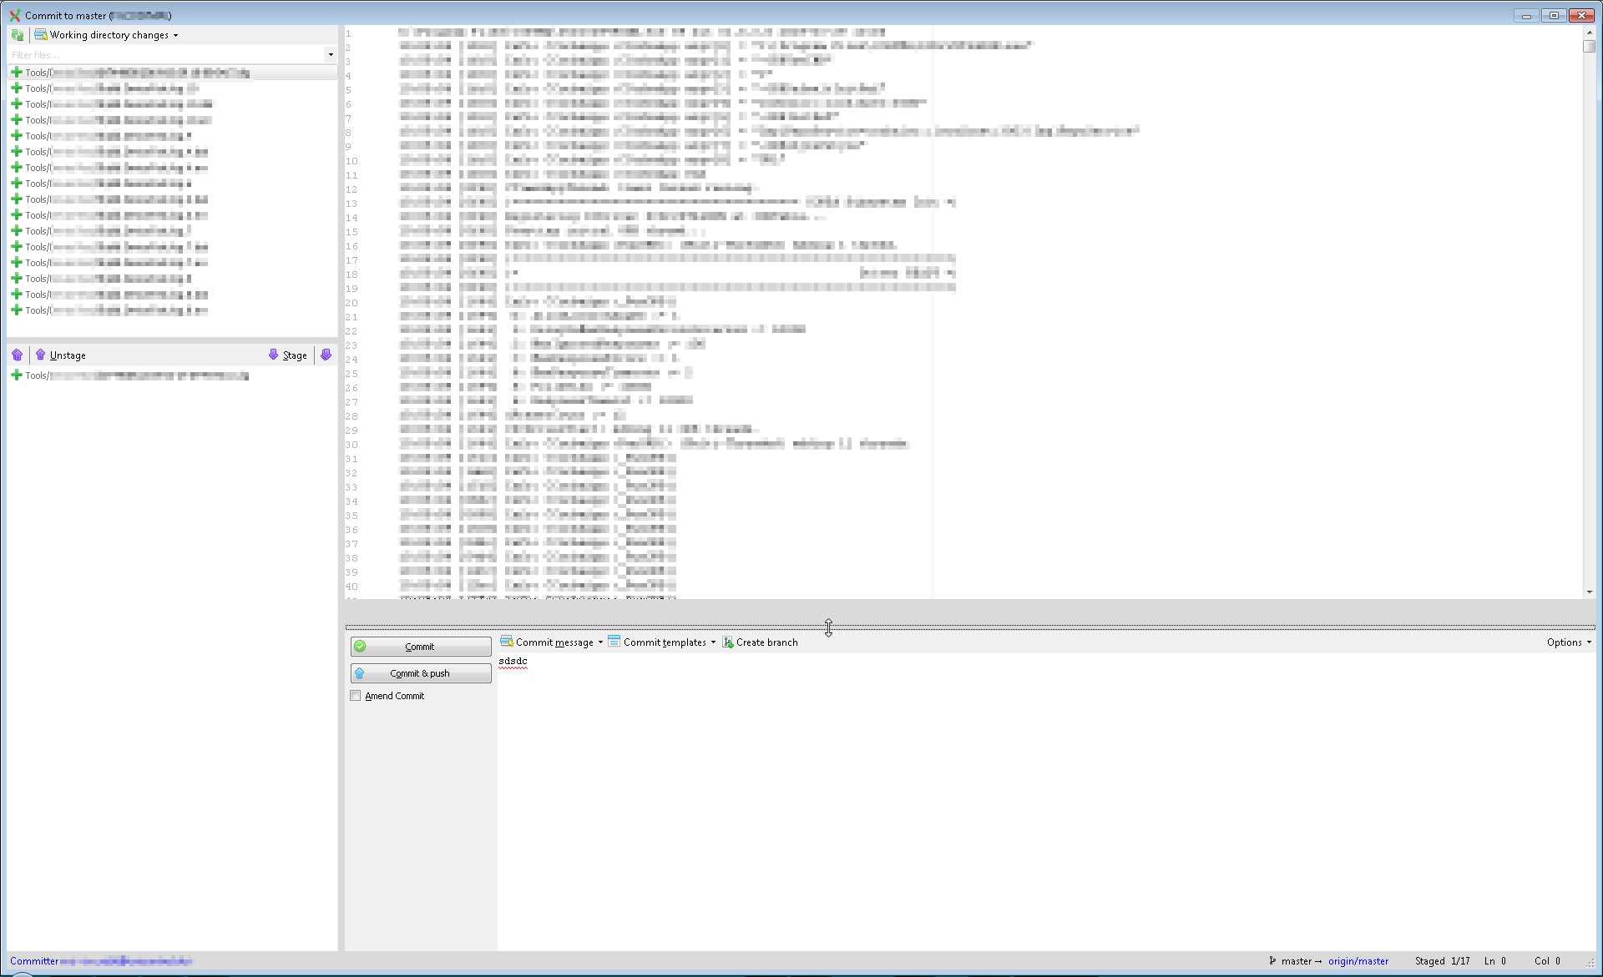Click the purple arrow icon beside Unstage label

click(40, 355)
